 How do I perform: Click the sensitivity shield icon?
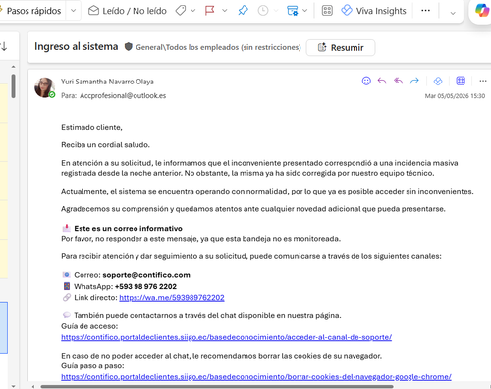[129, 47]
